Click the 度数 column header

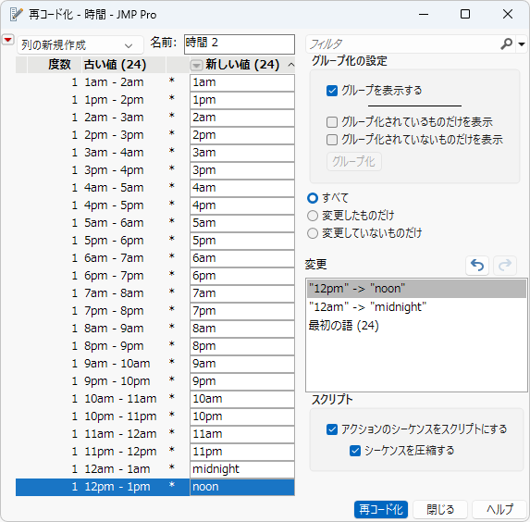[55, 65]
